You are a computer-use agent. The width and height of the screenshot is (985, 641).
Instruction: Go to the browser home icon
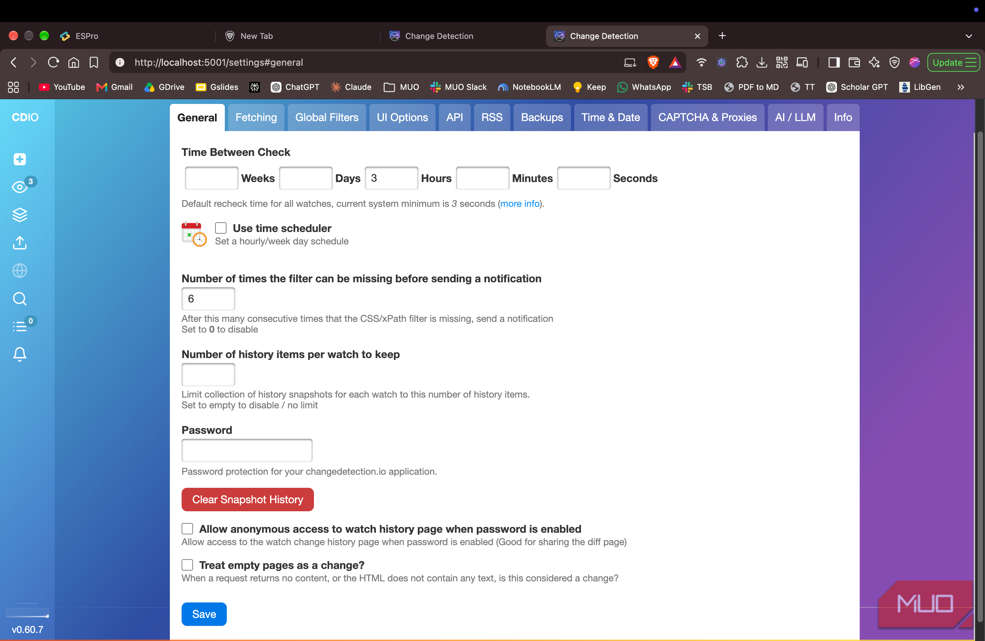coord(74,63)
